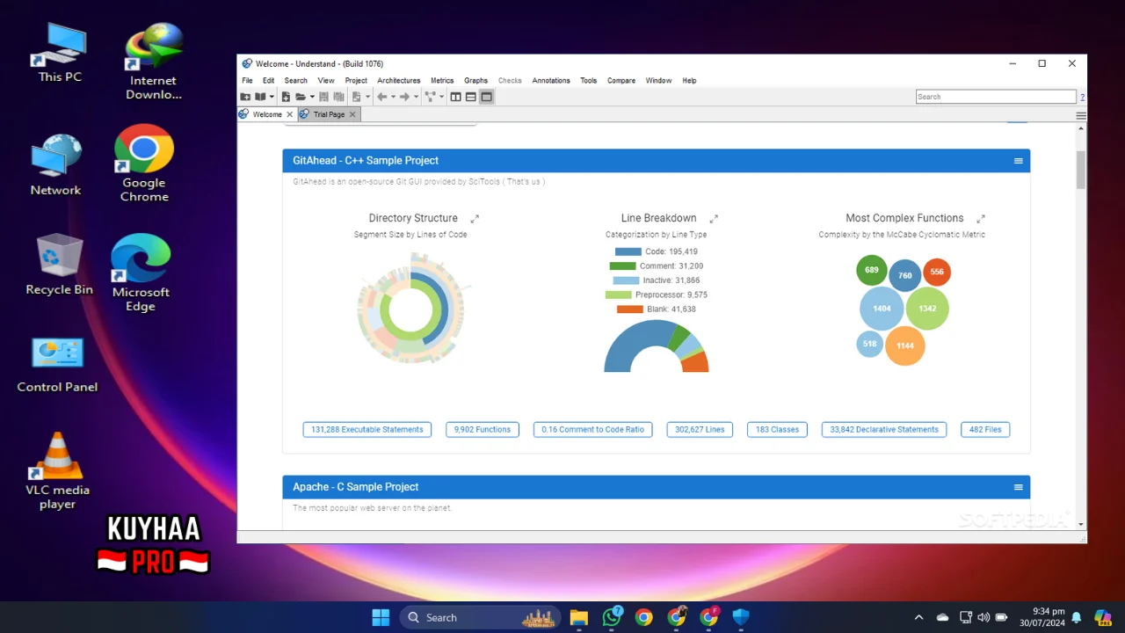Click the toolbar Search input field
The image size is (1125, 633).
click(996, 97)
